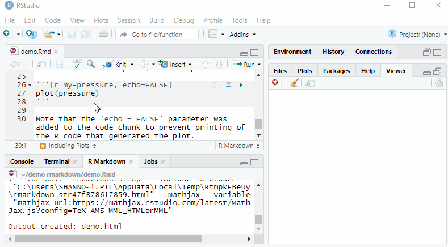Open the Project: (None) menu
Screen dimensions: 448x247
[417, 35]
